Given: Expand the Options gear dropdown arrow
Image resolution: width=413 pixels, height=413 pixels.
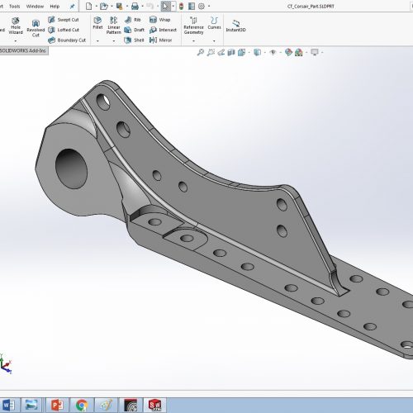Looking at the screenshot, I should click(x=209, y=6).
